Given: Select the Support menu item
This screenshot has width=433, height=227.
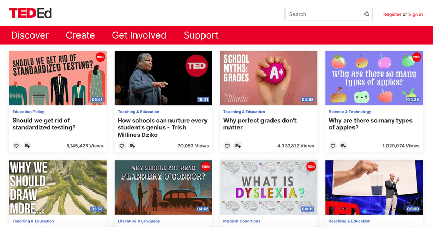Looking at the screenshot, I should pyautogui.click(x=201, y=35).
